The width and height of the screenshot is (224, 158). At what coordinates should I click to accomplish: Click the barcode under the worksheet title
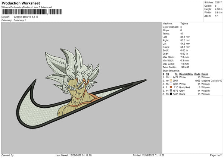(x=32, y=12)
